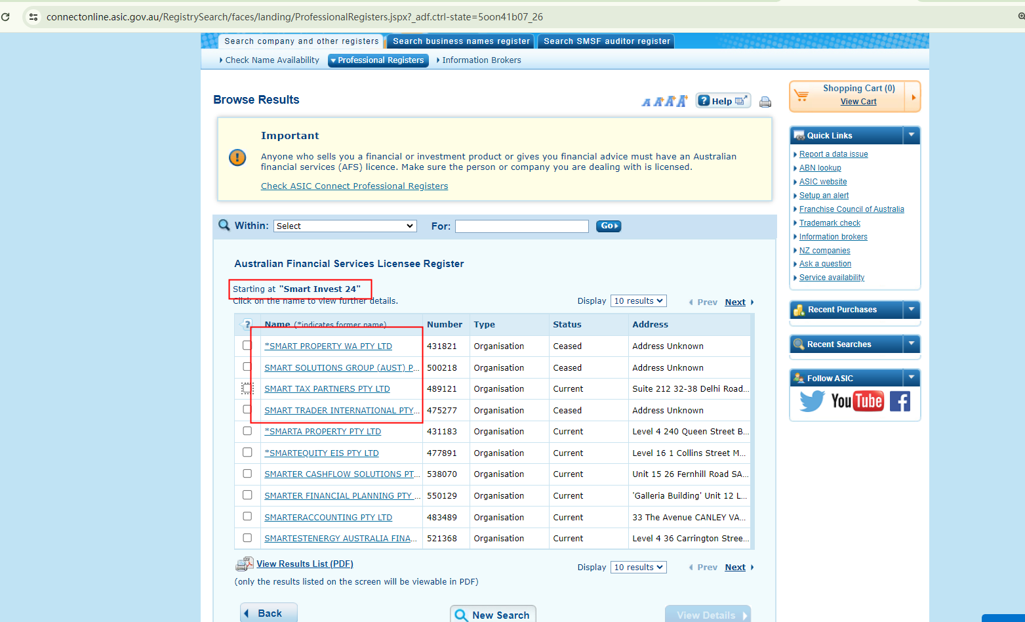
Task: Open the Information brokers quick link
Action: 833,237
